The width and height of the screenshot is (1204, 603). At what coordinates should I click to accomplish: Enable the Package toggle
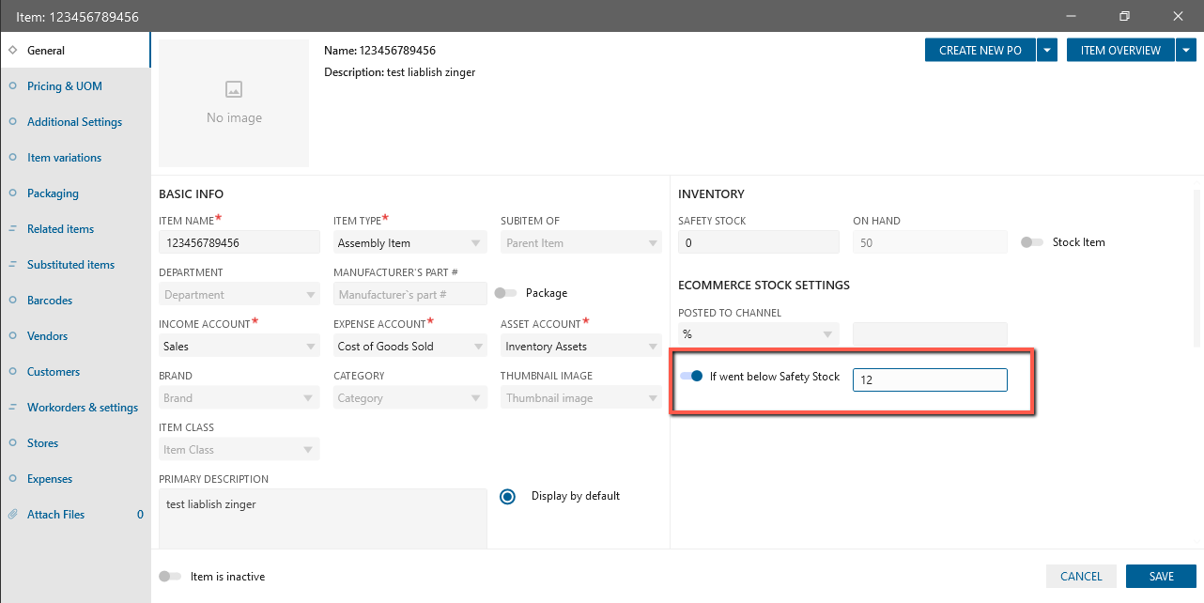coord(505,293)
